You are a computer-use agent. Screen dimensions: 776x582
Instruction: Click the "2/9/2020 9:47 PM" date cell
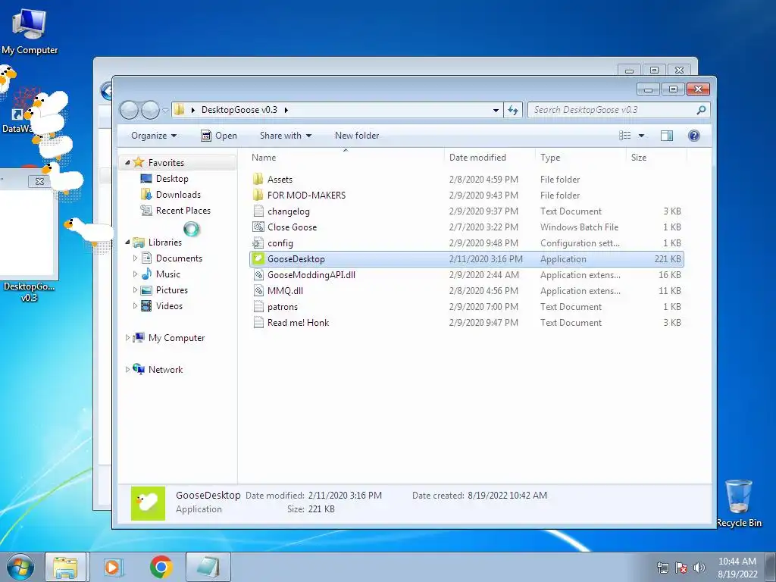tap(483, 323)
